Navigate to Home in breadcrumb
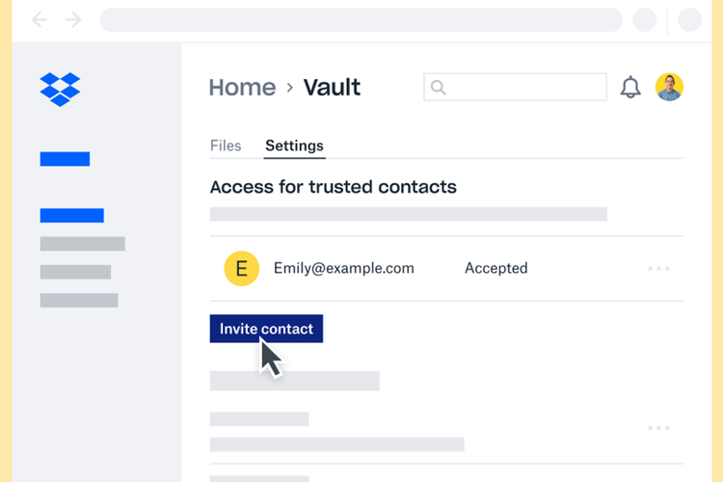The image size is (723, 482). point(242,87)
